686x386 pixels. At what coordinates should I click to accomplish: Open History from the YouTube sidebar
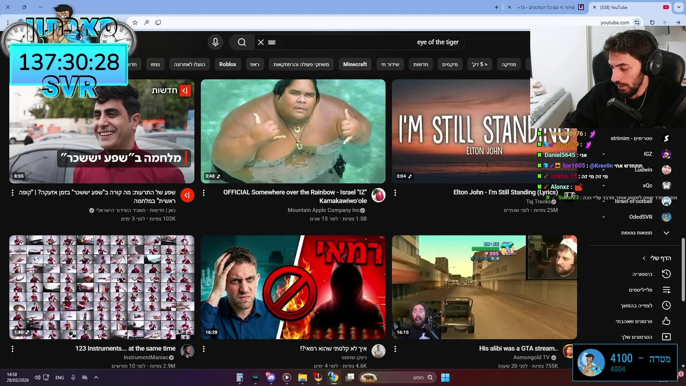651,274
